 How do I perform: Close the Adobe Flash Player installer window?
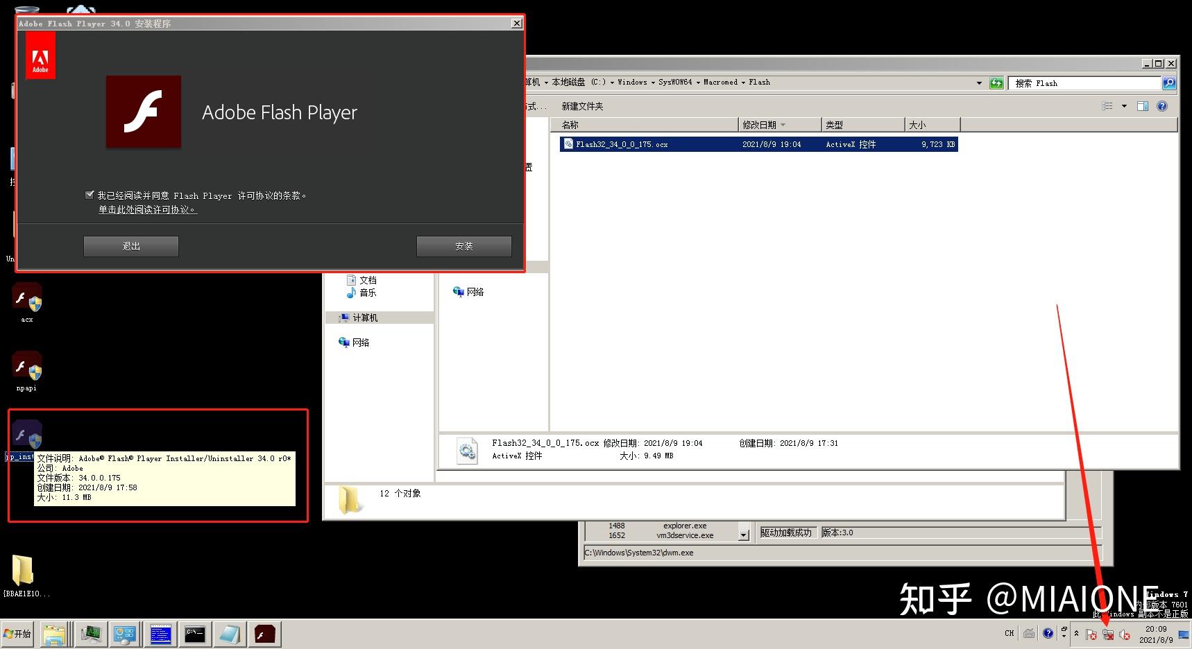(x=516, y=24)
